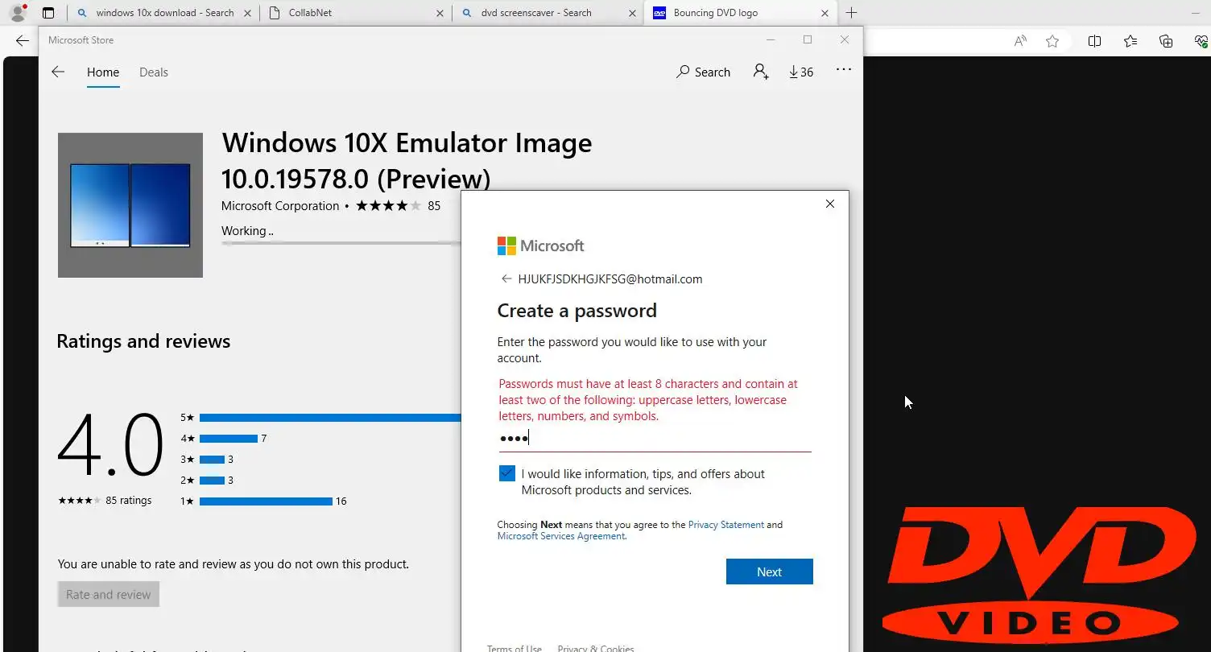Close the Microsoft sign-up dialog

coord(830,204)
